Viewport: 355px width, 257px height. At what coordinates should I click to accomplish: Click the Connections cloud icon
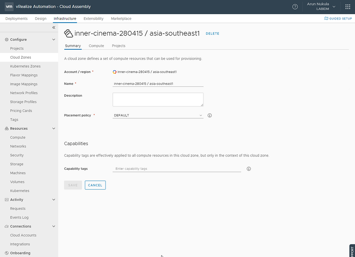[6, 227]
